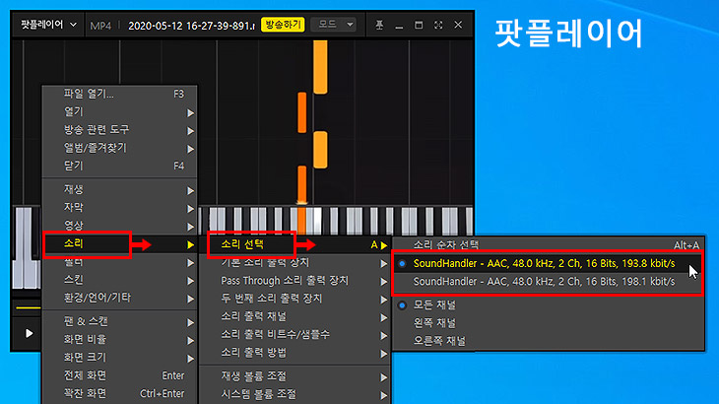
Task: Open 소리 선택 submenu item
Action: coord(294,245)
